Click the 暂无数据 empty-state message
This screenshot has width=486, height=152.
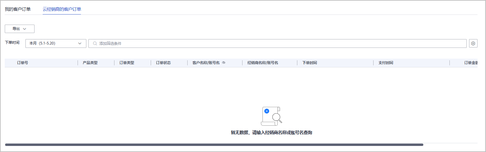point(271,132)
